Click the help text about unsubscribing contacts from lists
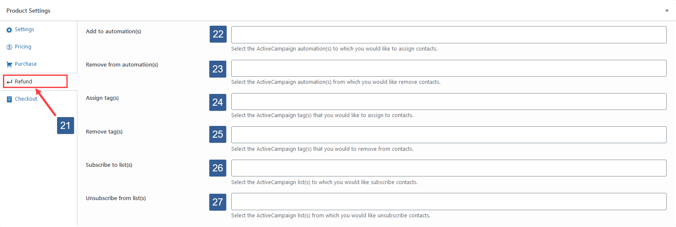The image size is (676, 227). pos(331,216)
